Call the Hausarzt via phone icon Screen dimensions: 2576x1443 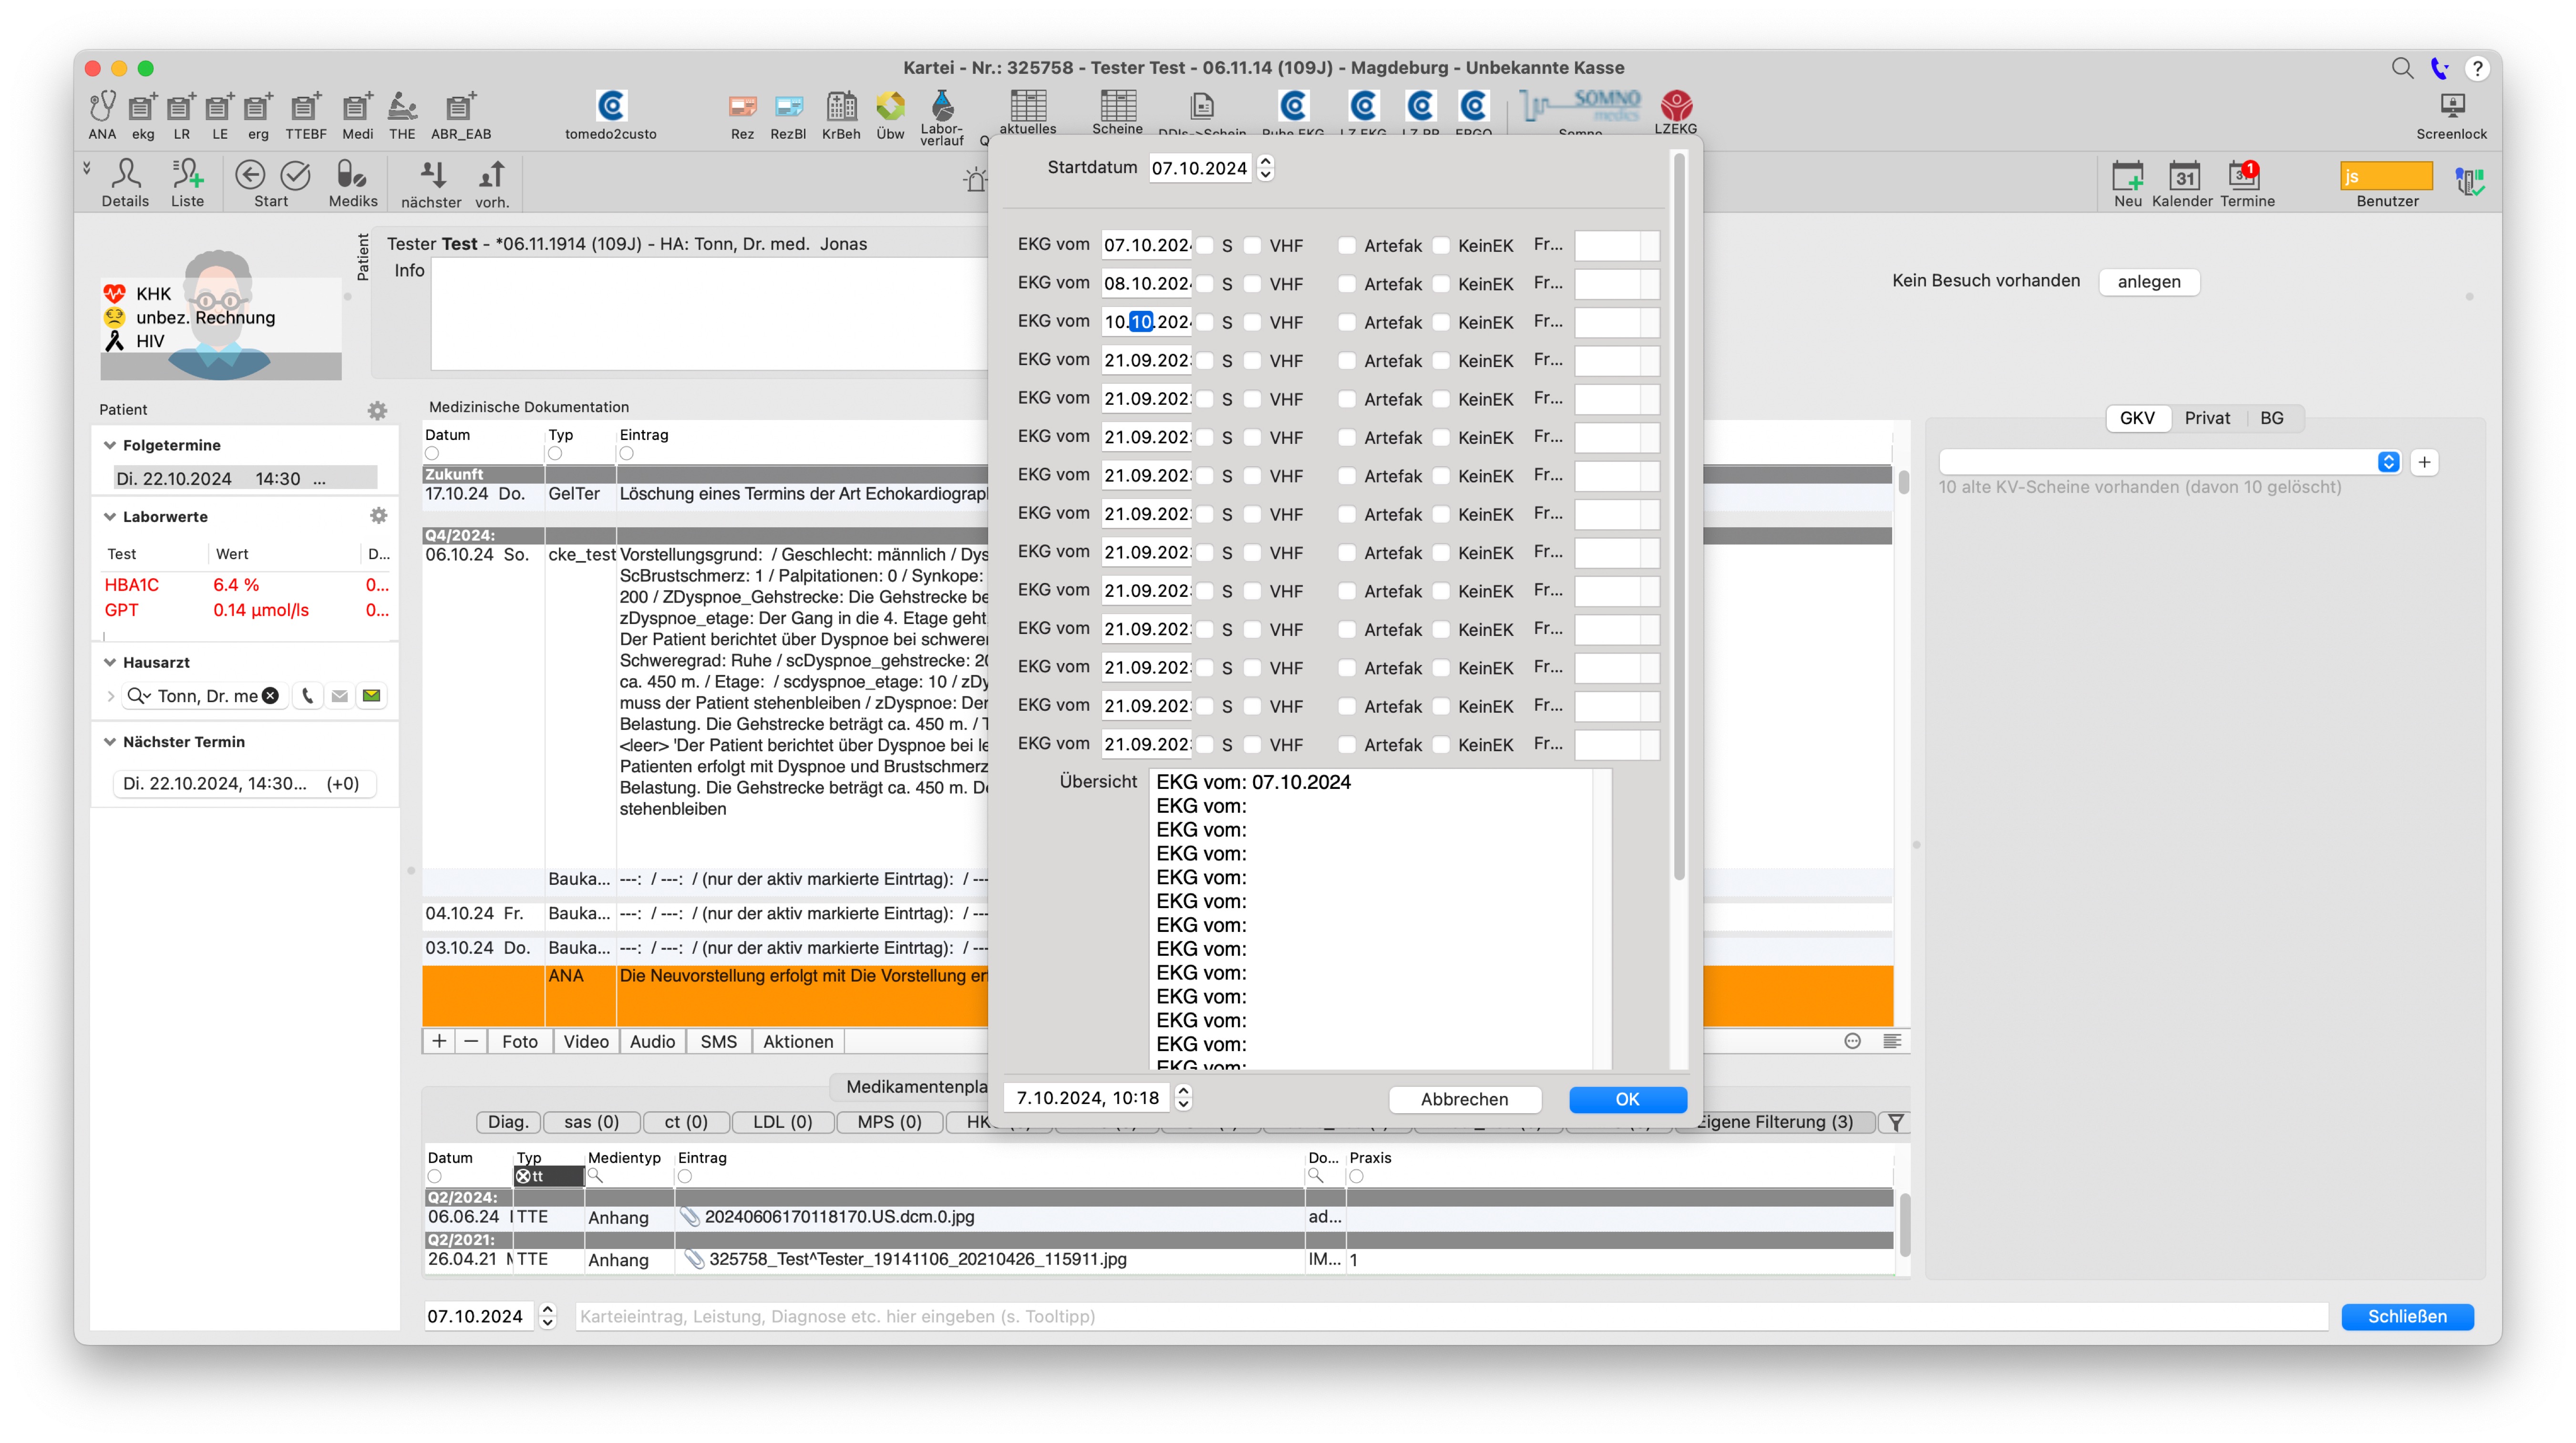[308, 696]
